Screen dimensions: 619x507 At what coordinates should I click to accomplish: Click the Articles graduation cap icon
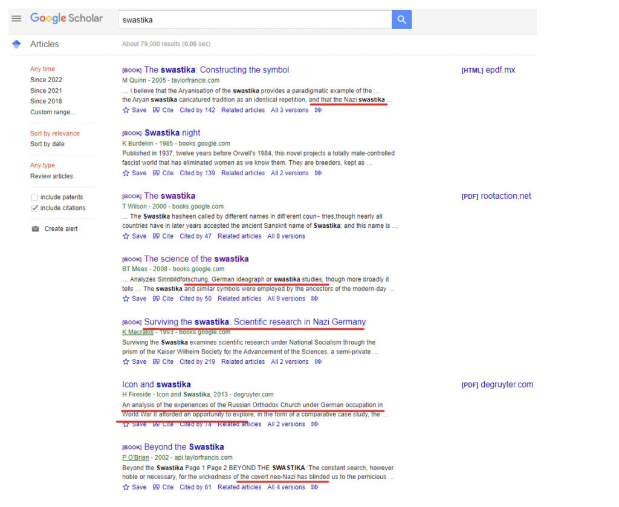pos(16,44)
